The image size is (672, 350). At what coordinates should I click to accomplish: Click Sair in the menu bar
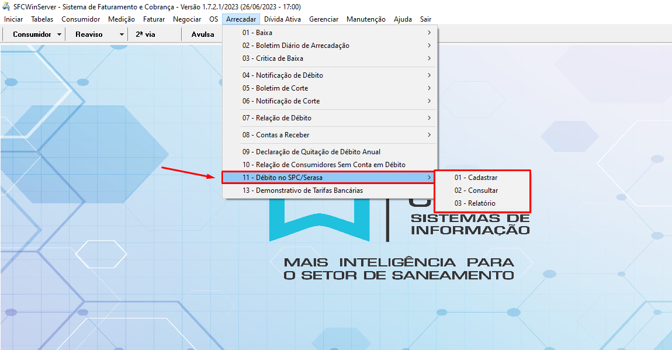(425, 19)
